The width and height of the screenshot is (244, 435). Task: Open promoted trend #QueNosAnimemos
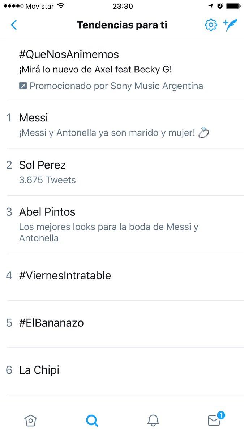69,54
